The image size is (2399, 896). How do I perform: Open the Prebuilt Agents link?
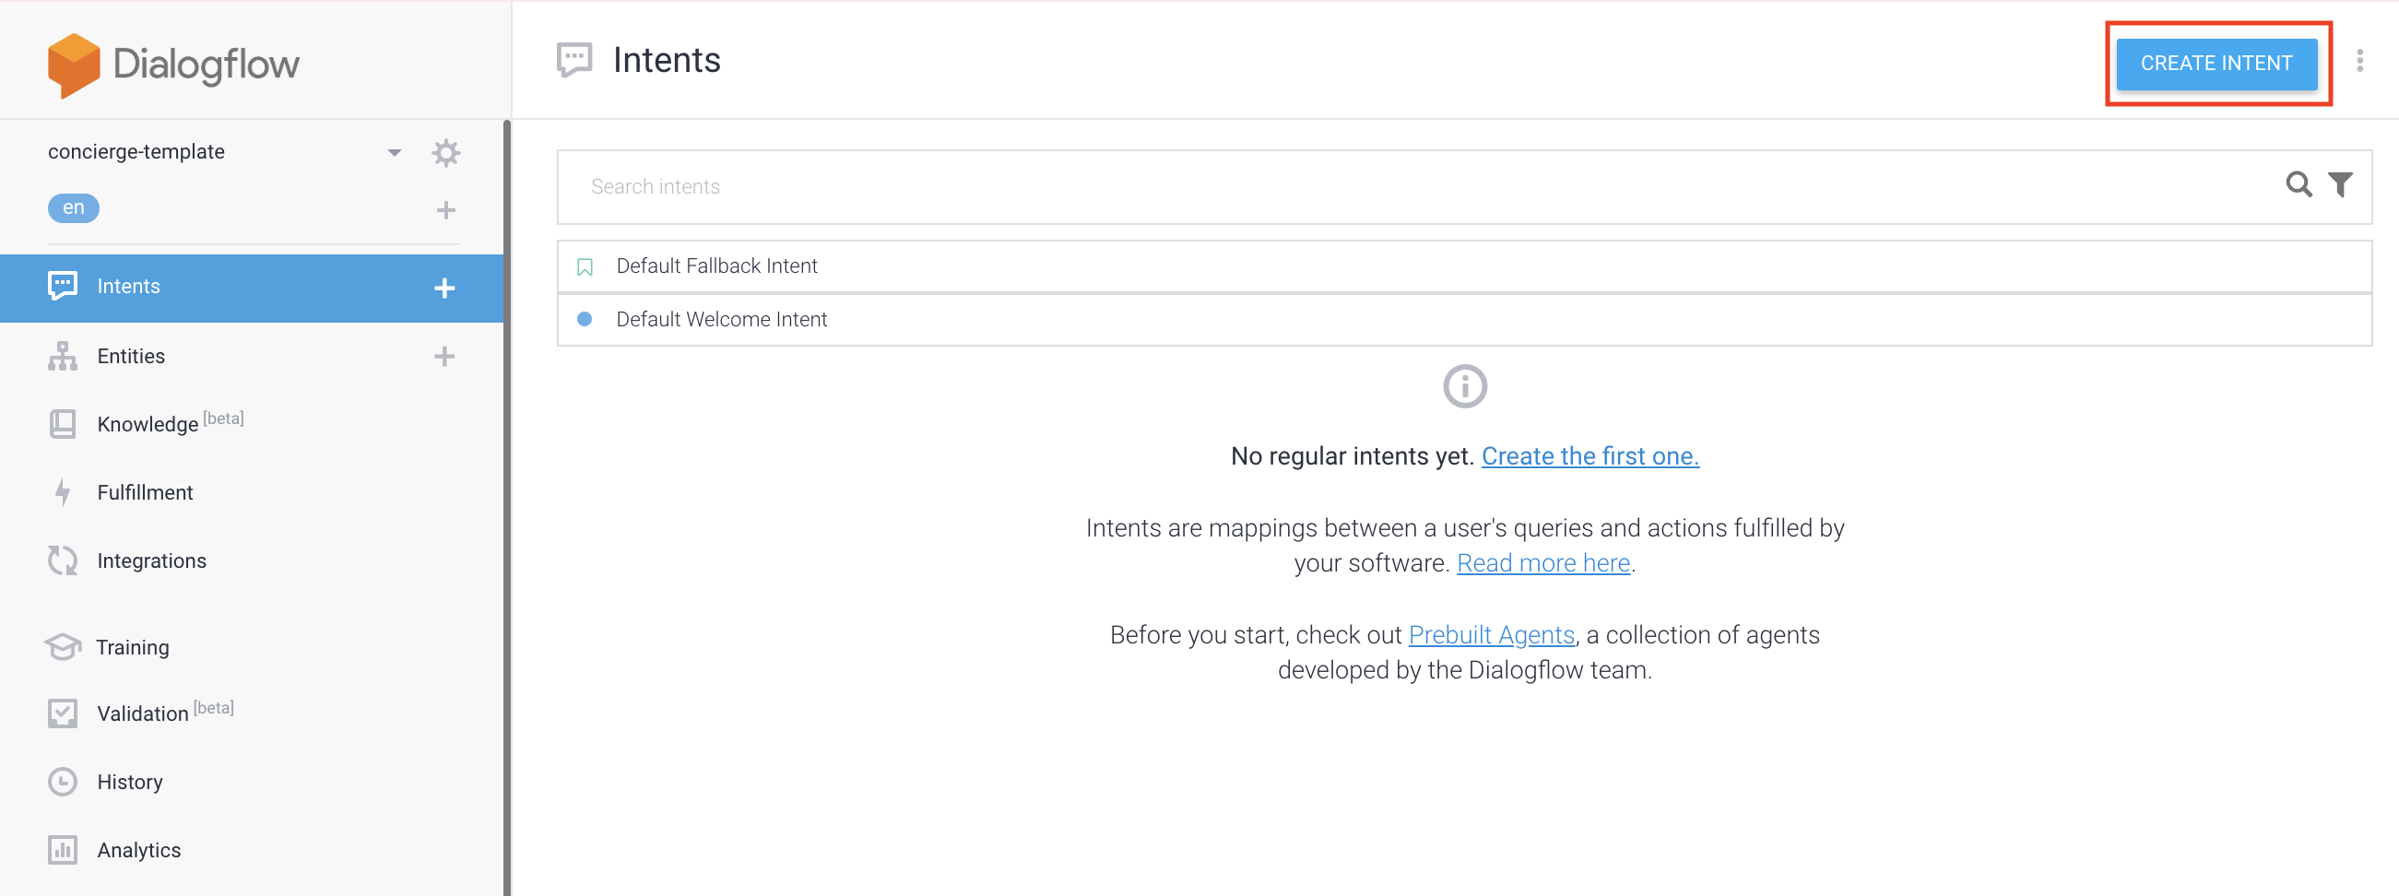click(1491, 634)
